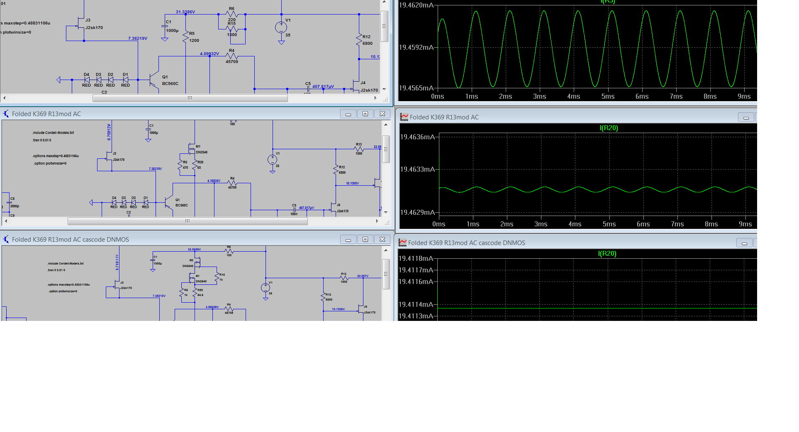Click resistor R5 470 in the R13mod AC schematic
799x432 pixels.
tap(180, 165)
